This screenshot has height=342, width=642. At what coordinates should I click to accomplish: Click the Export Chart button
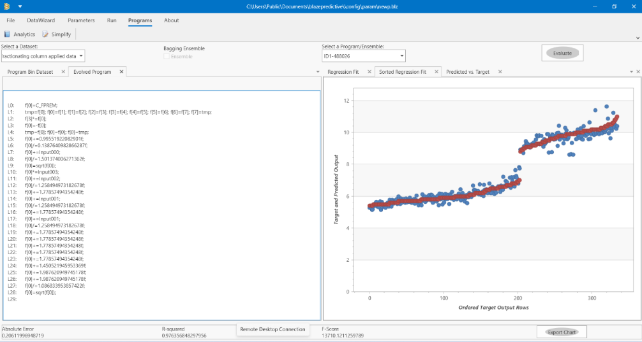pos(562,332)
